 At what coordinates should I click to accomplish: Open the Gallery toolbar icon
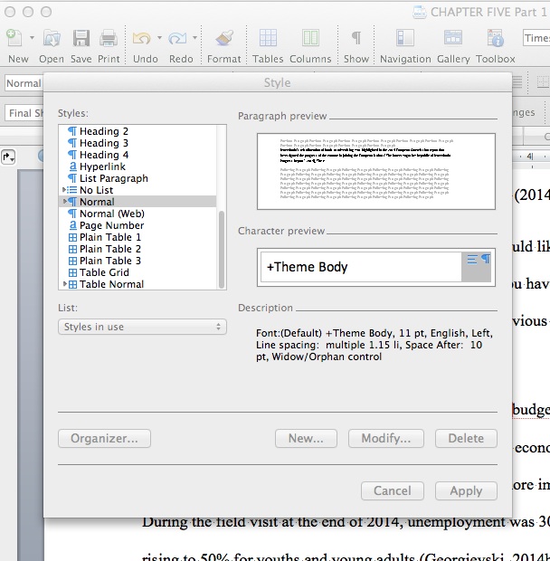pos(453,39)
